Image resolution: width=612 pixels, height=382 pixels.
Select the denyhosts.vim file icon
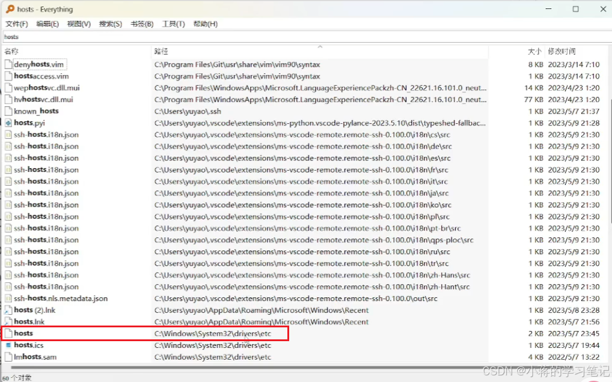click(x=8, y=64)
